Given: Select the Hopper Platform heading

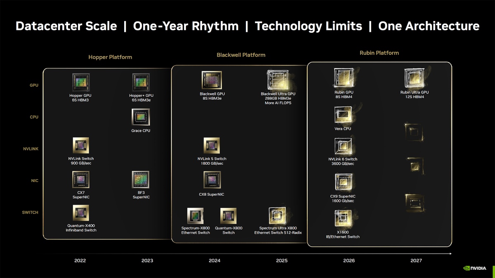Looking at the screenshot, I should point(110,57).
